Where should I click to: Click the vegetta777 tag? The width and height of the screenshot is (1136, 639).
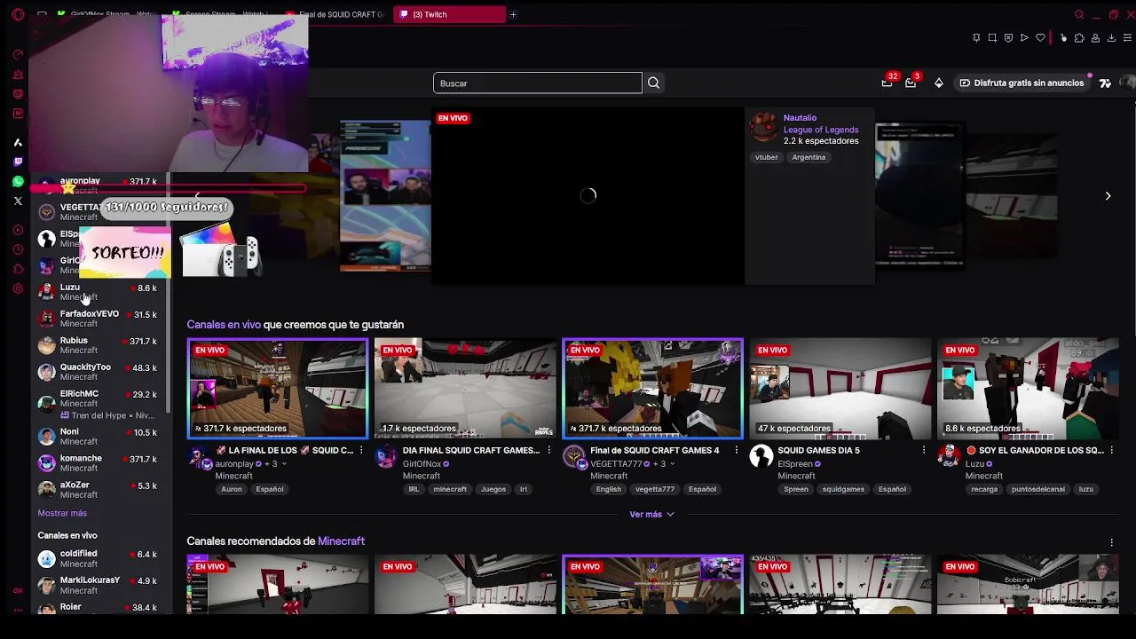pyautogui.click(x=655, y=489)
